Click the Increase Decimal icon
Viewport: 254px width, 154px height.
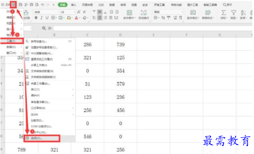coord(175,18)
